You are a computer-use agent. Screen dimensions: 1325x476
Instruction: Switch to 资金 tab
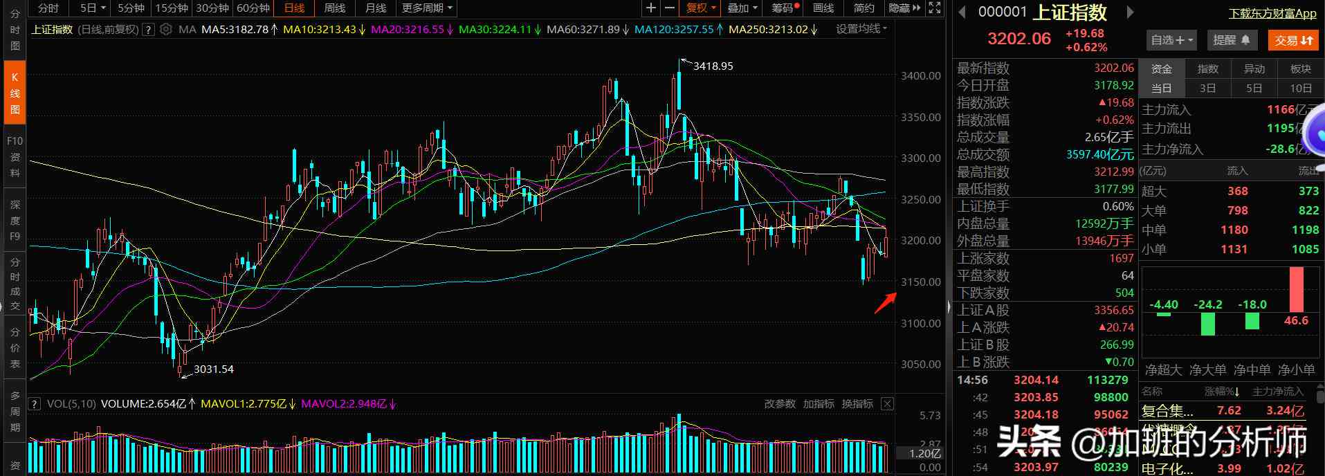(x=1162, y=68)
